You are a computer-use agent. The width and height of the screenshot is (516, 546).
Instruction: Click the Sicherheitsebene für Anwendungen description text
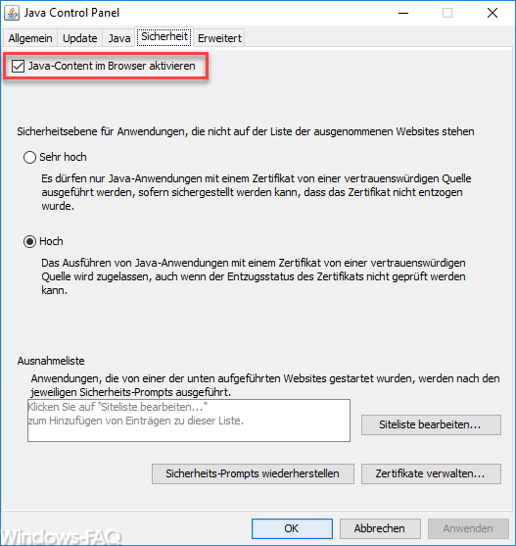click(246, 131)
